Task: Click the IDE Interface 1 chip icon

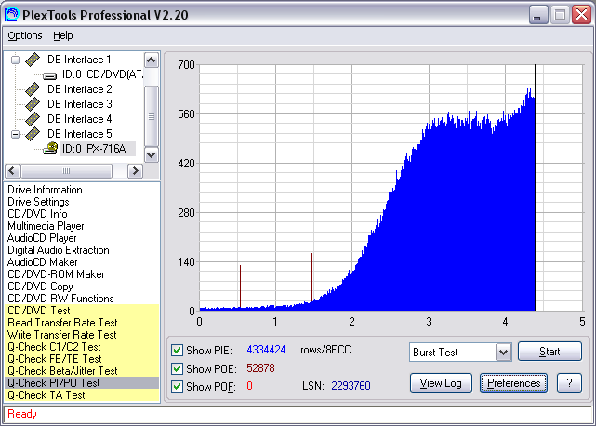Action: (33, 60)
